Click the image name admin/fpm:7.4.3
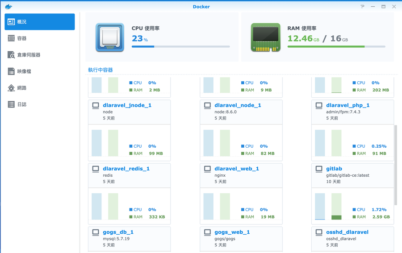This screenshot has height=253, width=402. click(343, 112)
